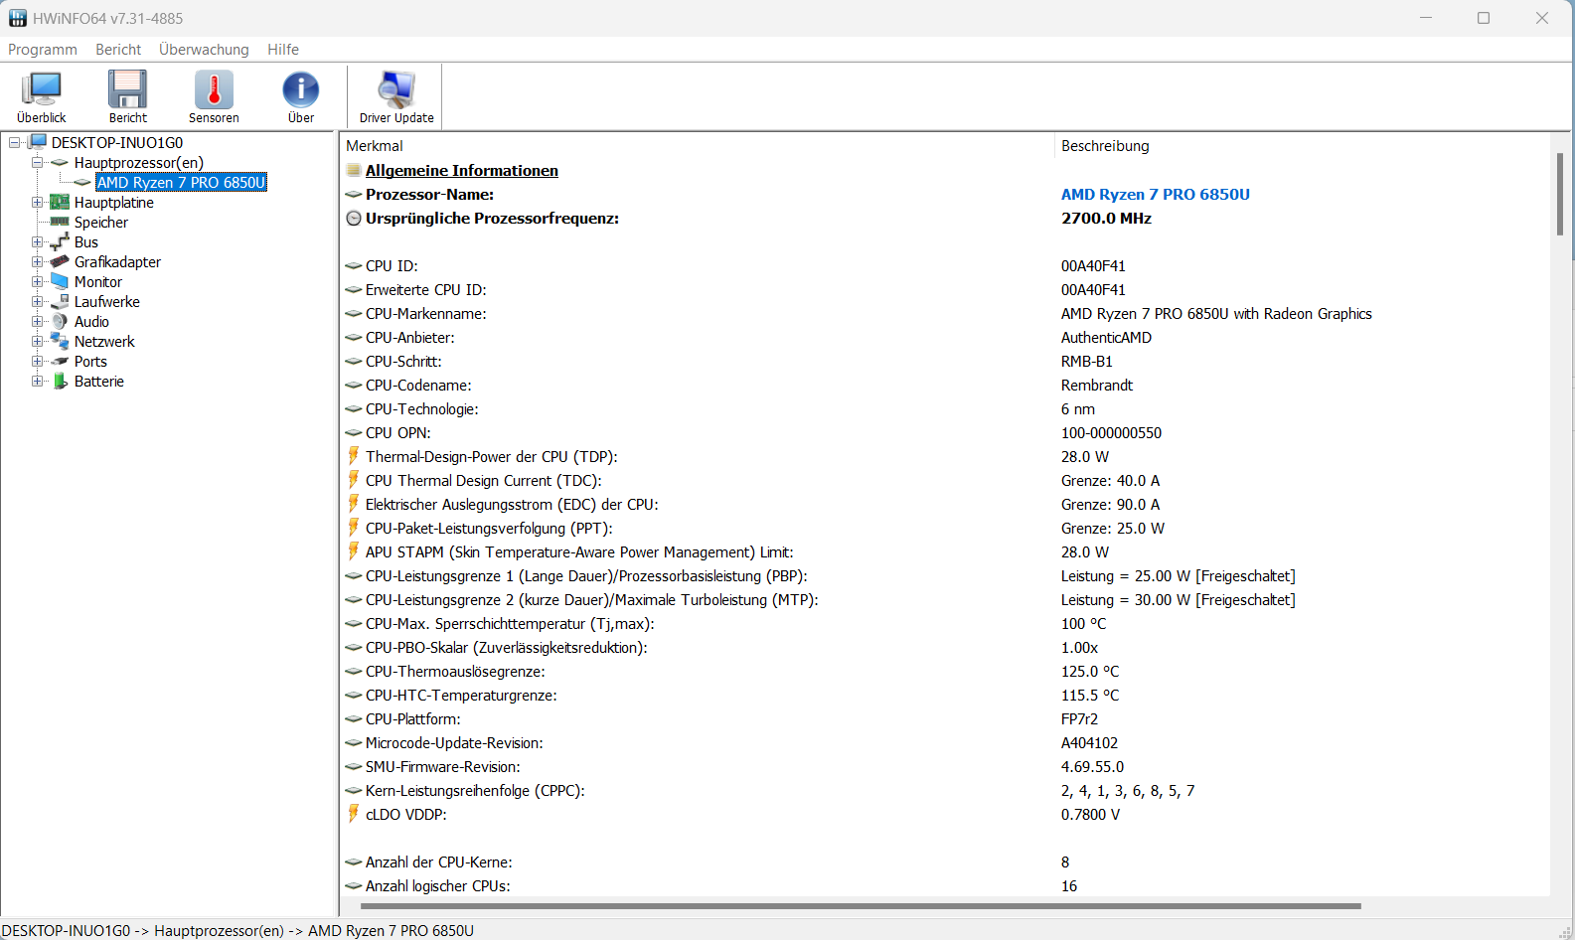
Task: Select AMD Ryzen 7 PRO 6850U tree item
Action: click(181, 182)
